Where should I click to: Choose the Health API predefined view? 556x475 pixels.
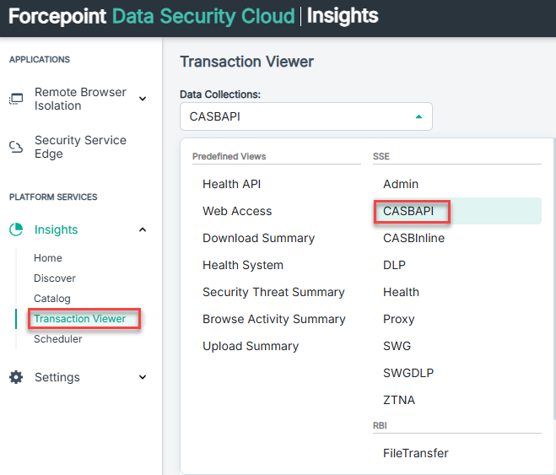coord(232,184)
